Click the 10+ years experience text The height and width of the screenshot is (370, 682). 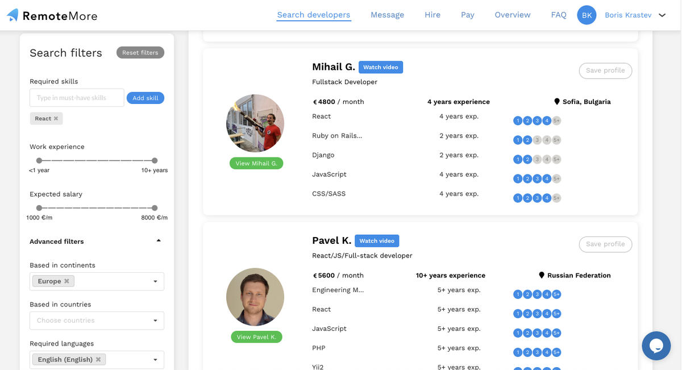451,275
